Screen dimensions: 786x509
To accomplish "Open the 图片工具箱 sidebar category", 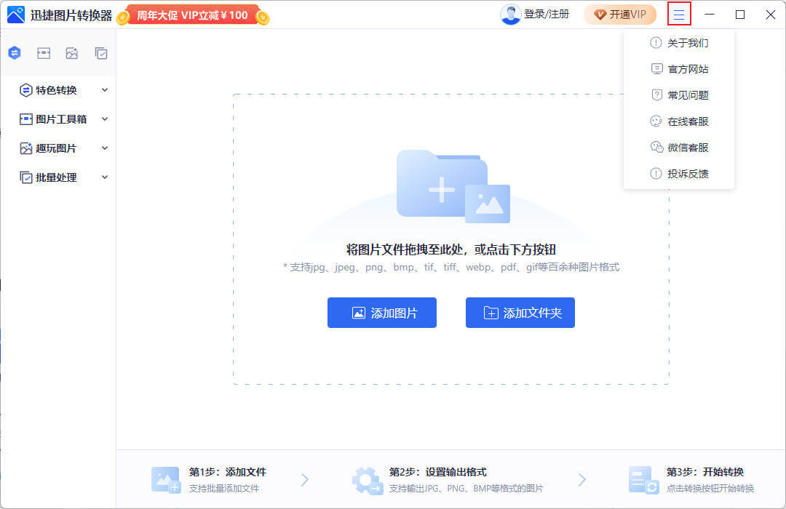I will 61,119.
